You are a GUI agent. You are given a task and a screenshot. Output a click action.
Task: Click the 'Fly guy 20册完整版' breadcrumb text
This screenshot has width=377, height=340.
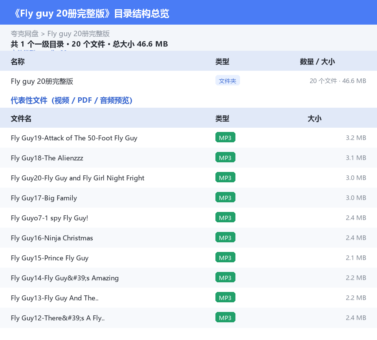(78, 34)
